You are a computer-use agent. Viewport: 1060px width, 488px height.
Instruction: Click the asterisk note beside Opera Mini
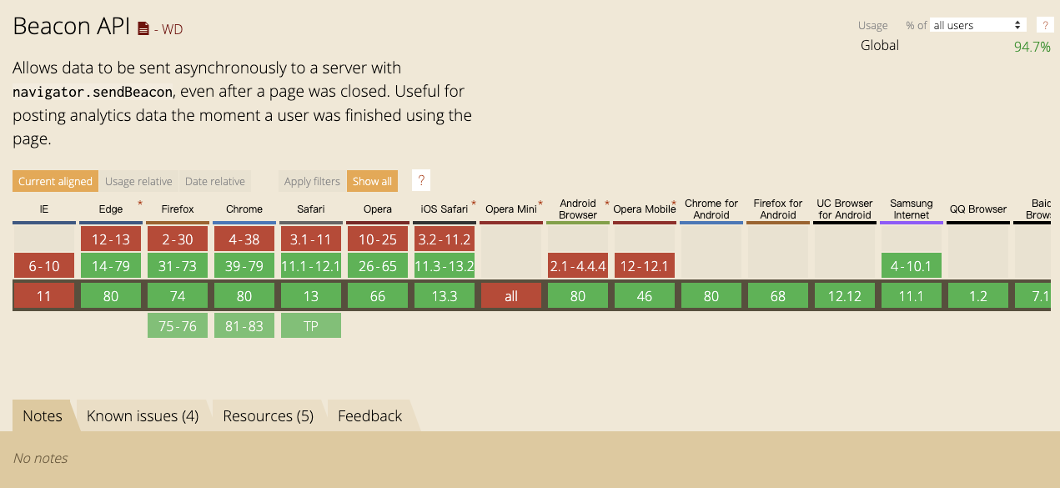540,204
